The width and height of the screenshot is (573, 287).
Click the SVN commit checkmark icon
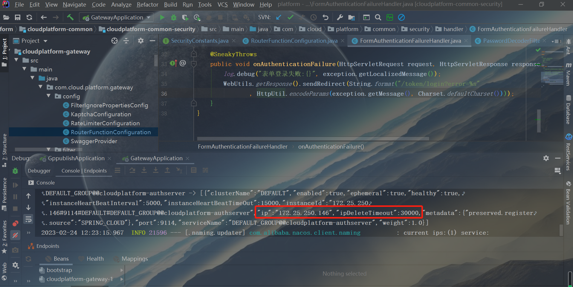[290, 17]
